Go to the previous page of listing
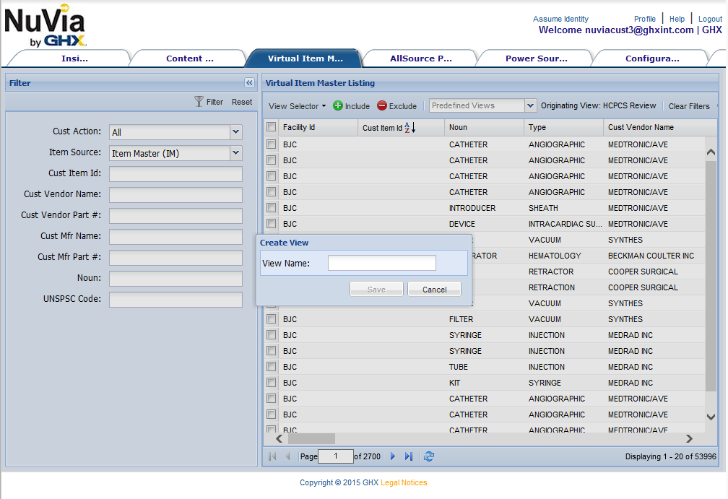This screenshot has width=728, height=499. (288, 456)
